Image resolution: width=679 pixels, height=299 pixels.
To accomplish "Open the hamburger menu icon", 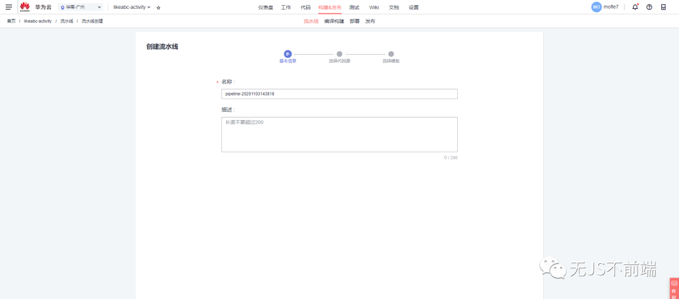I will [x=9, y=7].
